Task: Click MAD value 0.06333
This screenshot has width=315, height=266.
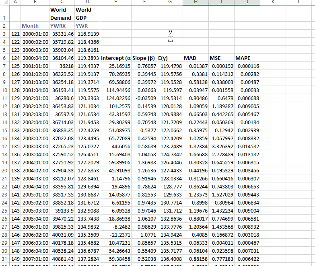Action: 196,243
